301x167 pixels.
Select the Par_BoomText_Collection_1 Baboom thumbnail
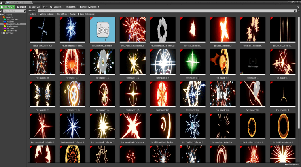[x=102, y=30]
